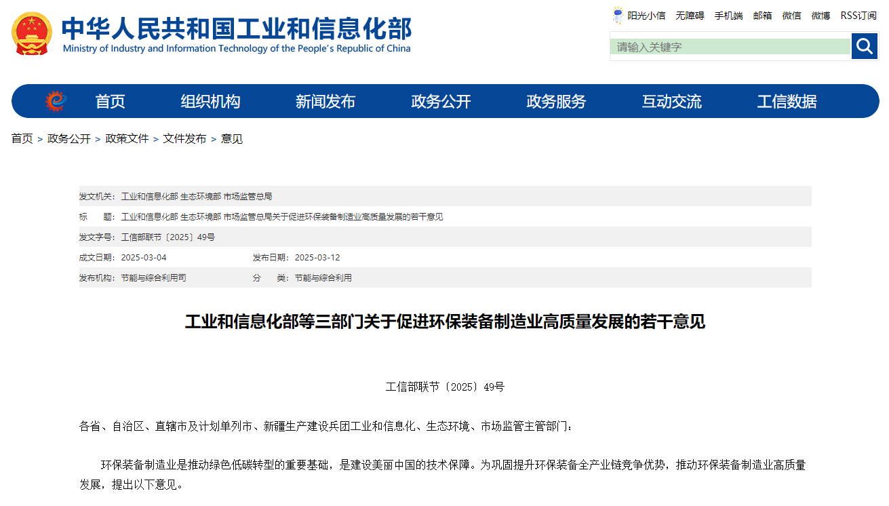Click the 意见 breadcrumb item
Image resolution: width=889 pixels, height=506 pixels.
pyautogui.click(x=232, y=139)
